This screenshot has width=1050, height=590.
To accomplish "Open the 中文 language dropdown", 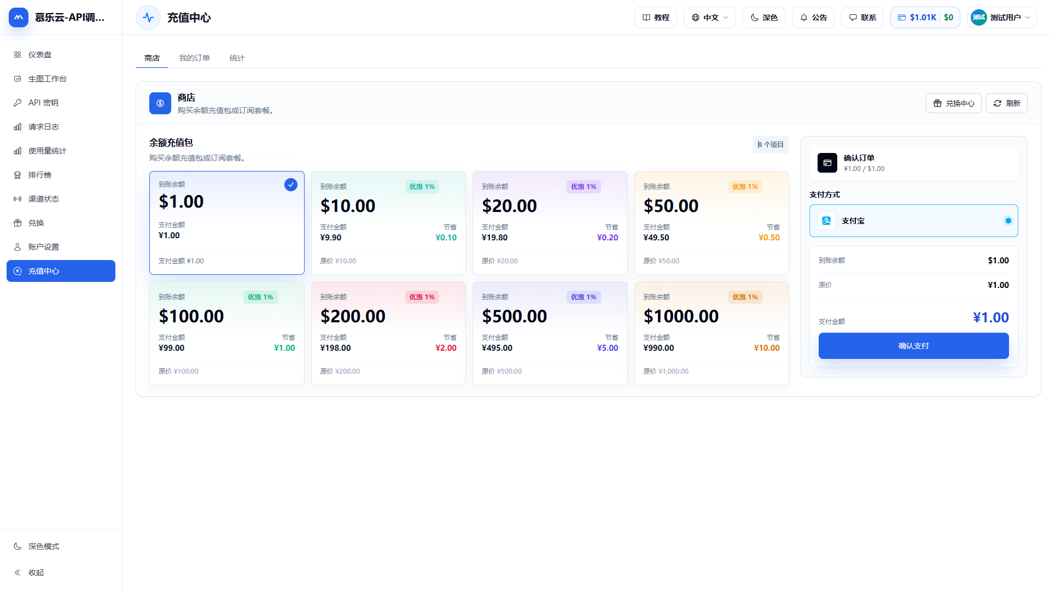I will point(709,17).
